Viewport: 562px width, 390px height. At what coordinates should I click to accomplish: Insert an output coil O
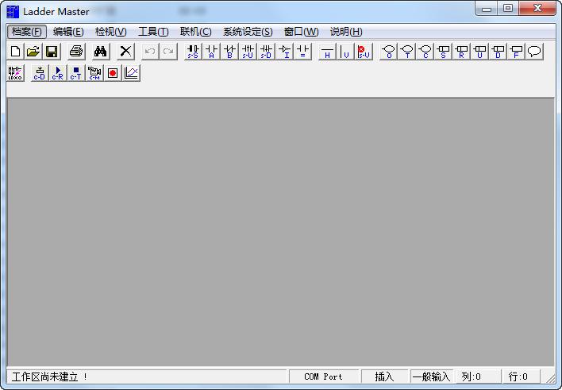tap(389, 52)
